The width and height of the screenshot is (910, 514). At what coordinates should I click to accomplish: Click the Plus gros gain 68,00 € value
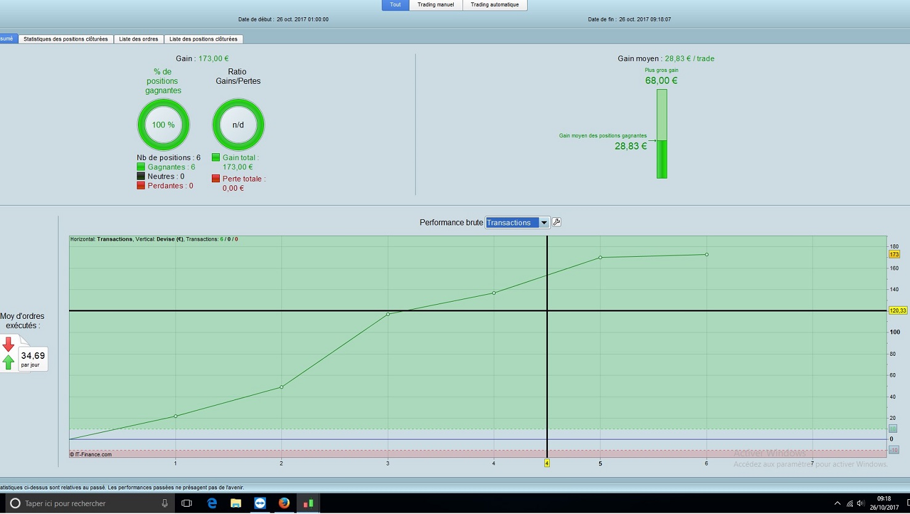(x=661, y=81)
